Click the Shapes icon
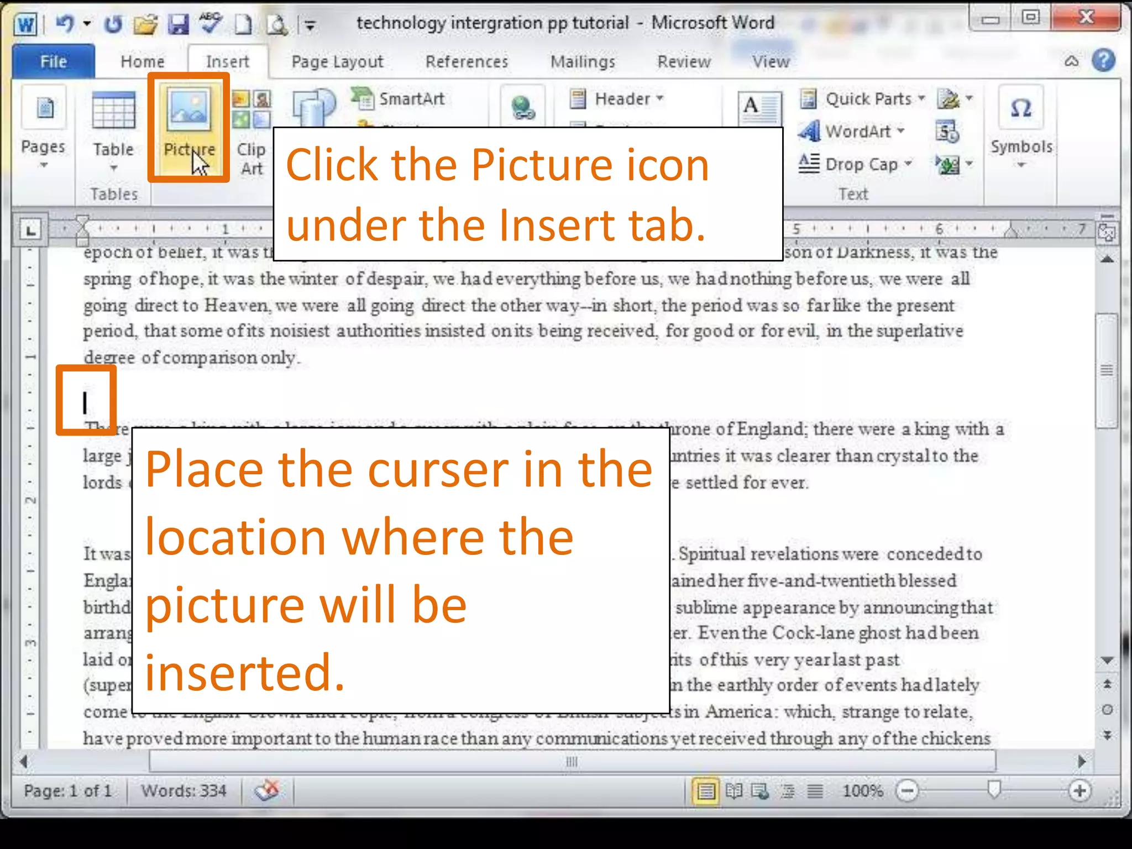1132x849 pixels. pyautogui.click(x=313, y=106)
